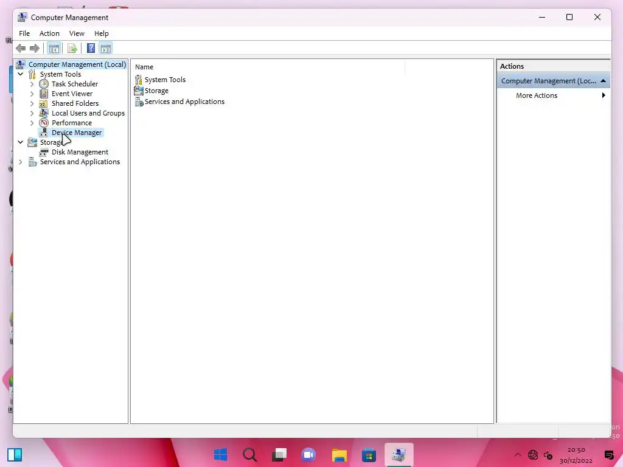This screenshot has width=623, height=467.
Task: Open the More Actions submenu arrow
Action: coord(604,95)
